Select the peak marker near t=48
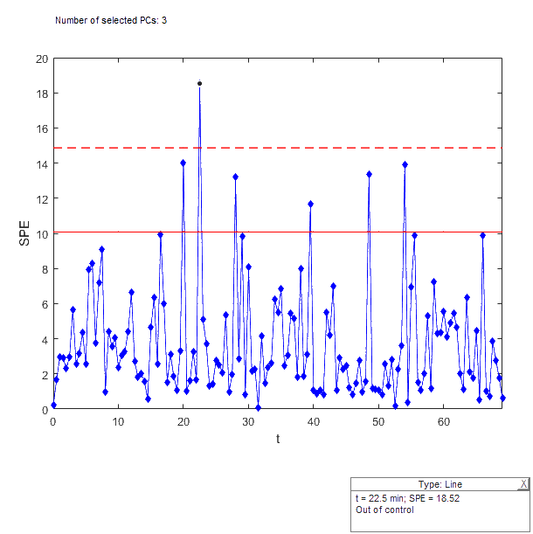This screenshot has height=534, width=533. [x=370, y=174]
